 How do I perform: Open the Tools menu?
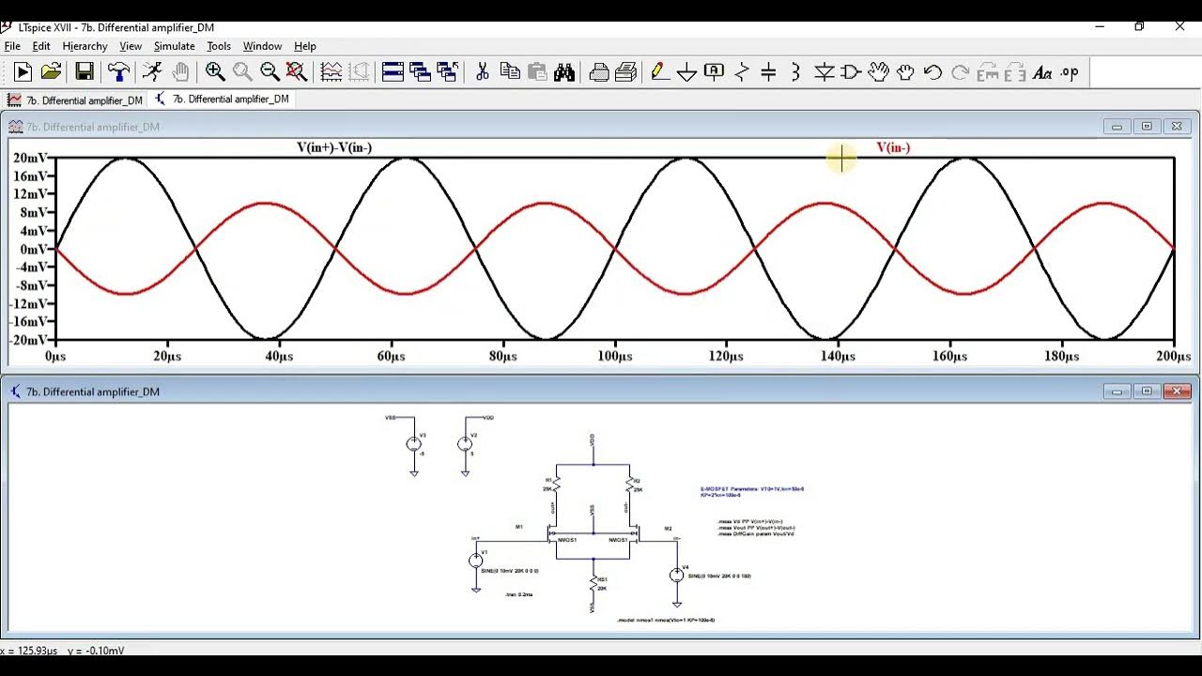[x=219, y=46]
